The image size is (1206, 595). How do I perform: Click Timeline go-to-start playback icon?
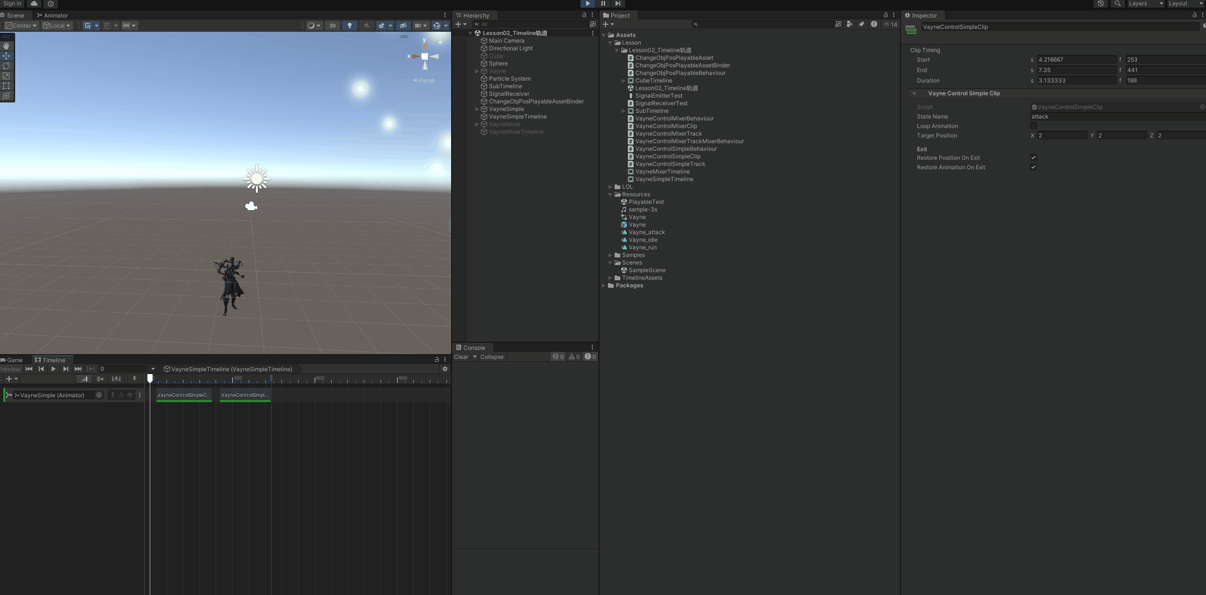pos(29,369)
